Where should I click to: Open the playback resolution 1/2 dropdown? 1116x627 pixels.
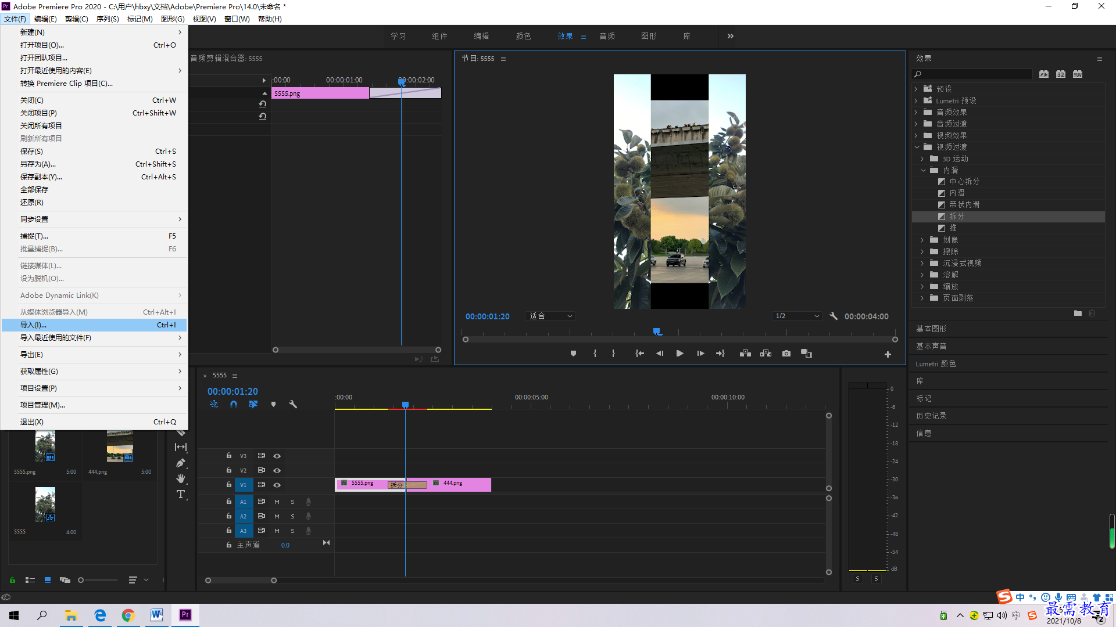(x=797, y=316)
